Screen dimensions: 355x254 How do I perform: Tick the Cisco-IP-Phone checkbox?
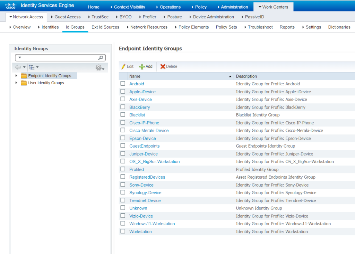[x=123, y=122]
